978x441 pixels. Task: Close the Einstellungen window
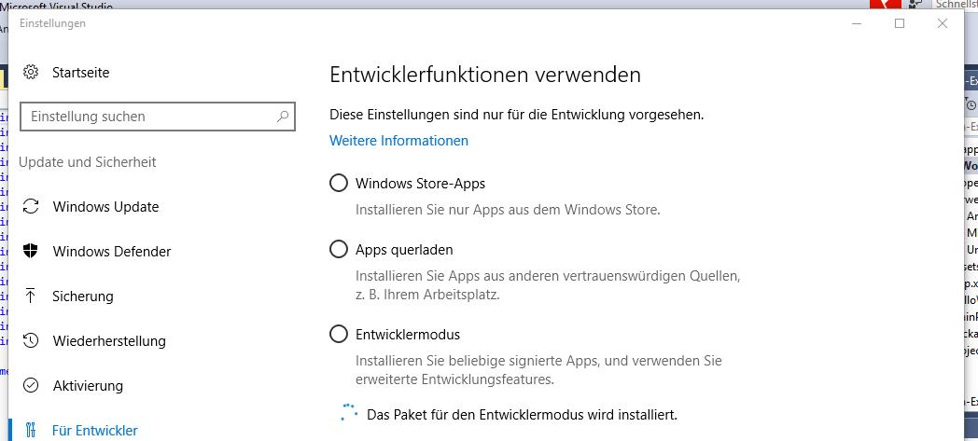[x=943, y=23]
